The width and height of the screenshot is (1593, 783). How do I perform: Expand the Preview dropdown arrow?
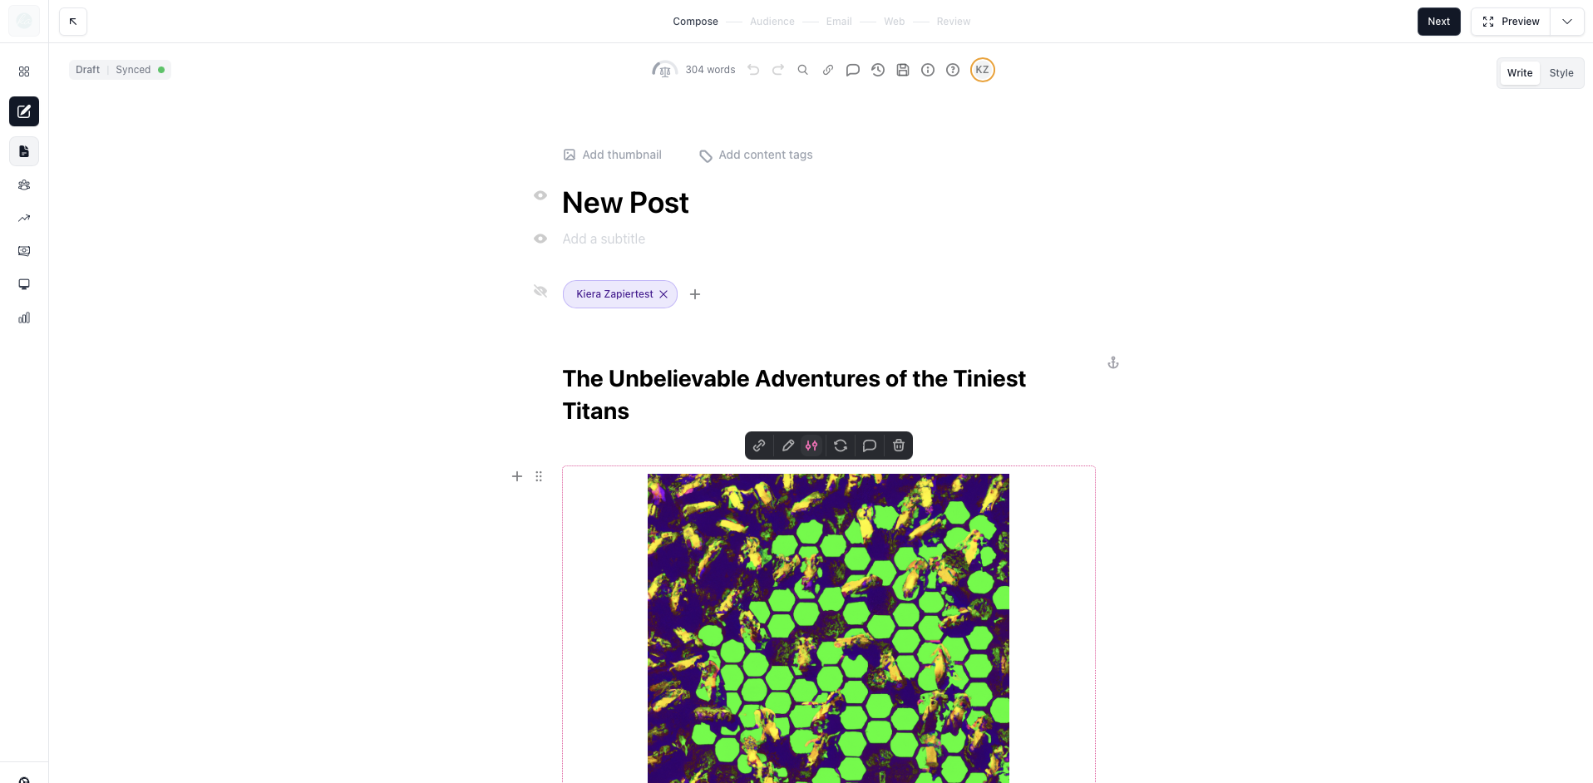click(x=1569, y=22)
